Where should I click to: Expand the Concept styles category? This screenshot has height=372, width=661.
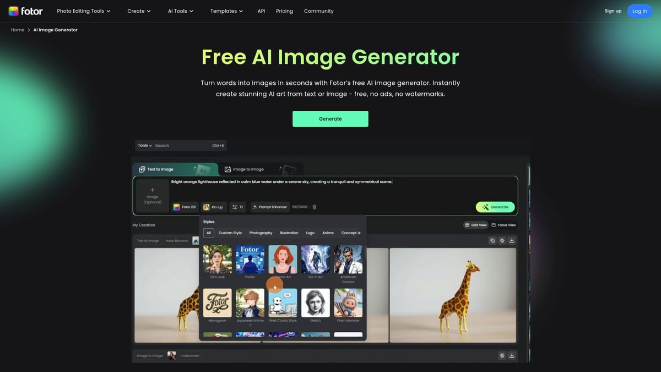[349, 233]
